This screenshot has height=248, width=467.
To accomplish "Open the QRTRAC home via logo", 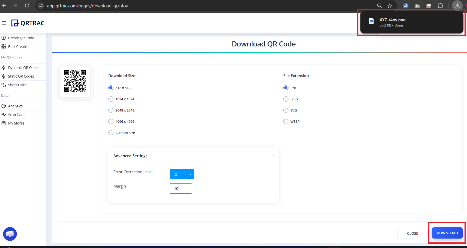I will pos(28,23).
